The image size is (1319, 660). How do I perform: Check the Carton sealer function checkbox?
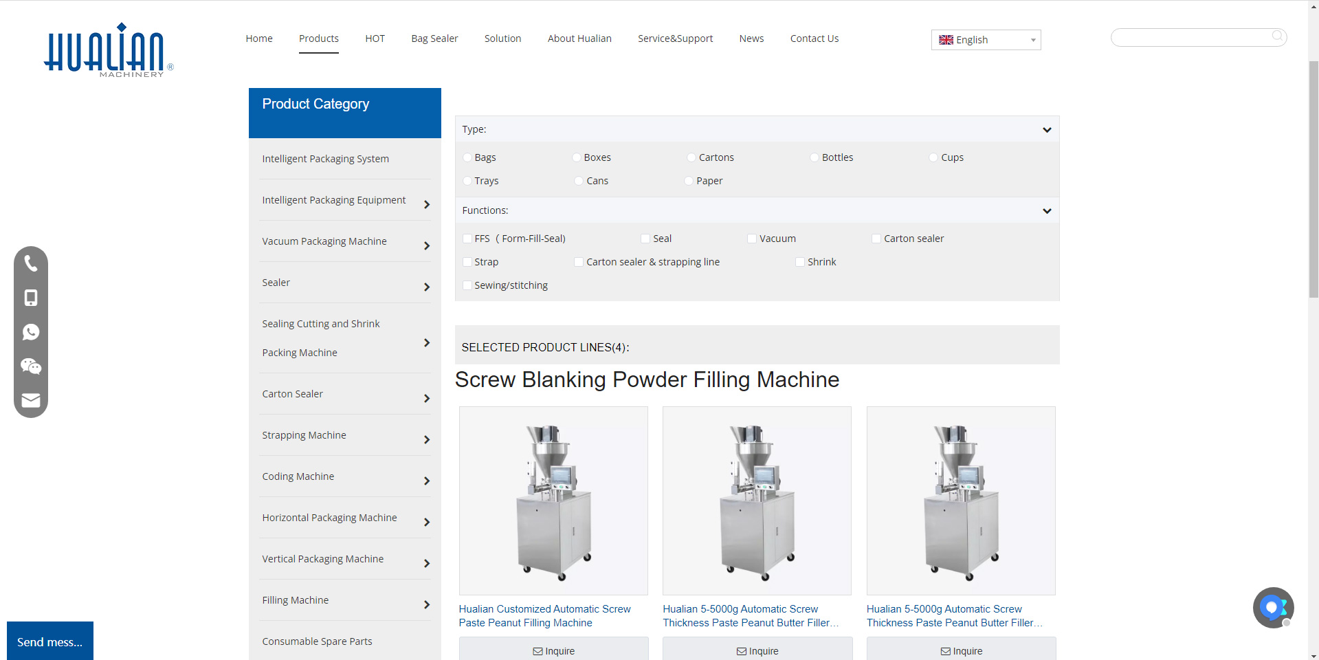point(876,239)
